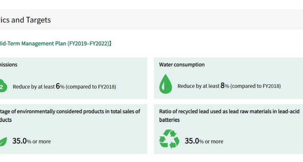Screen dimensions: 303x162
Task: Click the (compared to FY2018) water note
Action: pos(255,86)
